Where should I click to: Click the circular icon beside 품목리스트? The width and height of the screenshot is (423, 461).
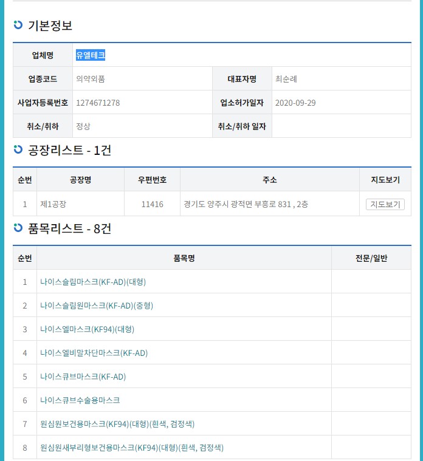pyautogui.click(x=18, y=228)
